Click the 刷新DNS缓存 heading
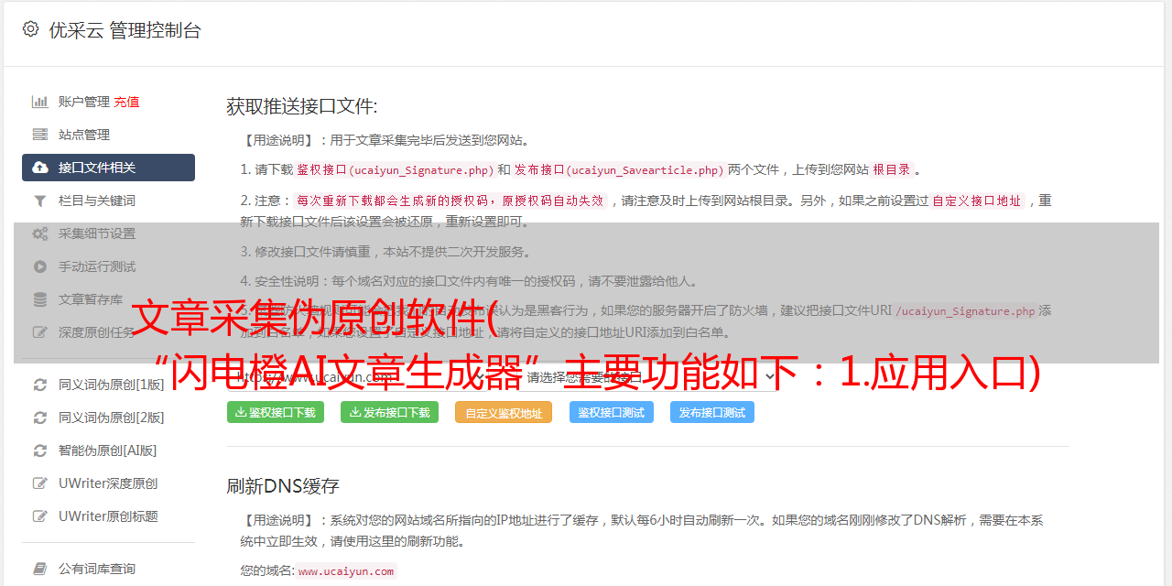 (283, 485)
